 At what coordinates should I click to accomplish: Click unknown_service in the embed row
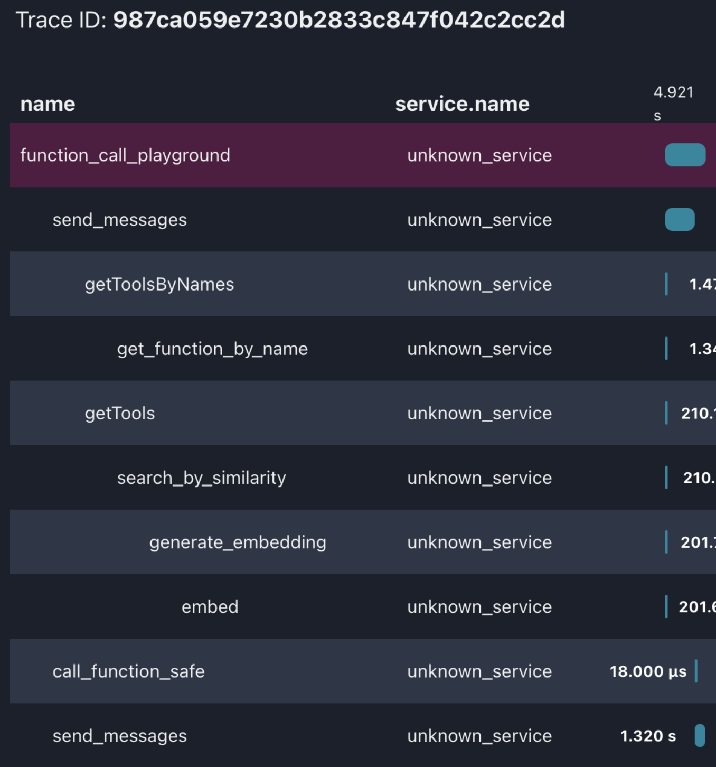[479, 606]
